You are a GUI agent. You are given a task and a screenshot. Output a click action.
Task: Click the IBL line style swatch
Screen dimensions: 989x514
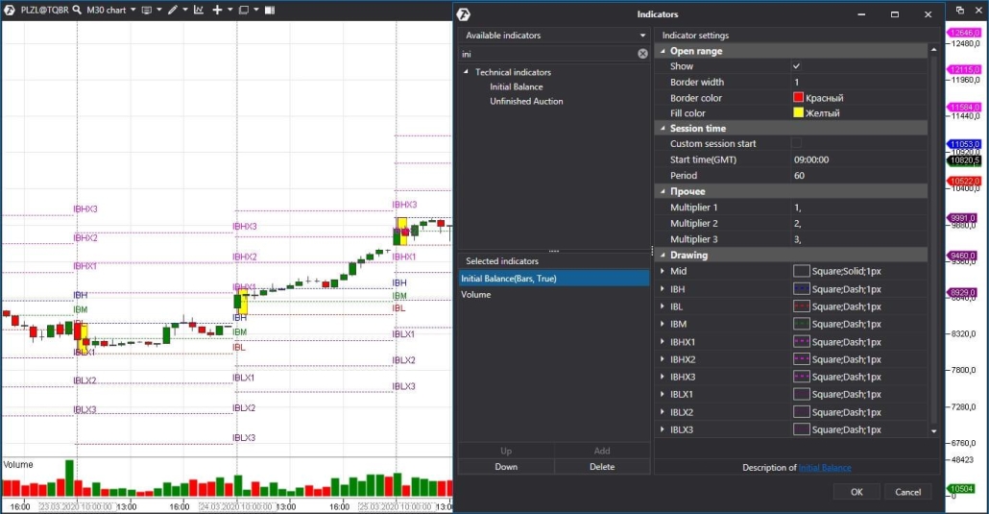(x=801, y=306)
